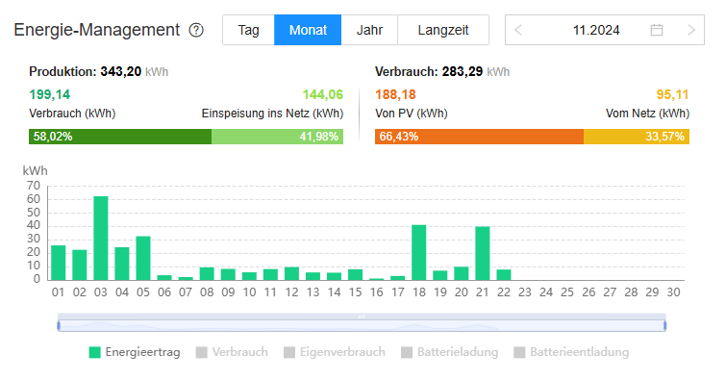Viewport: 726px width, 380px height.
Task: Enable the Eigenverbrauch legend series
Action: pos(335,352)
